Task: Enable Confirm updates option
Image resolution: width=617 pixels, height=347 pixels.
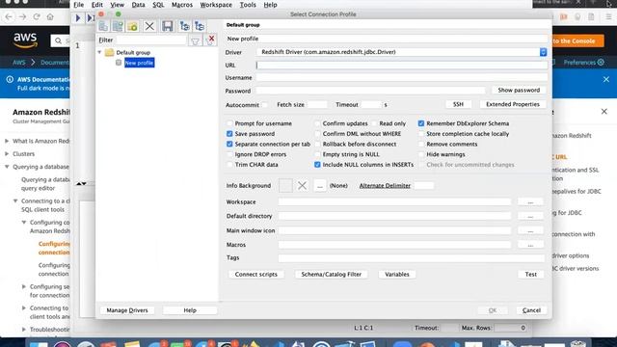Action: pyautogui.click(x=317, y=123)
